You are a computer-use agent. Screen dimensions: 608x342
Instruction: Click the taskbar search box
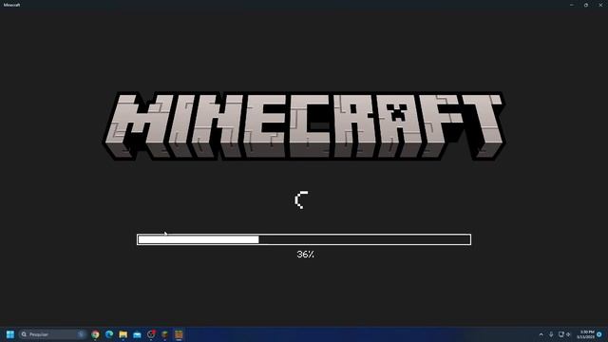[52, 334]
